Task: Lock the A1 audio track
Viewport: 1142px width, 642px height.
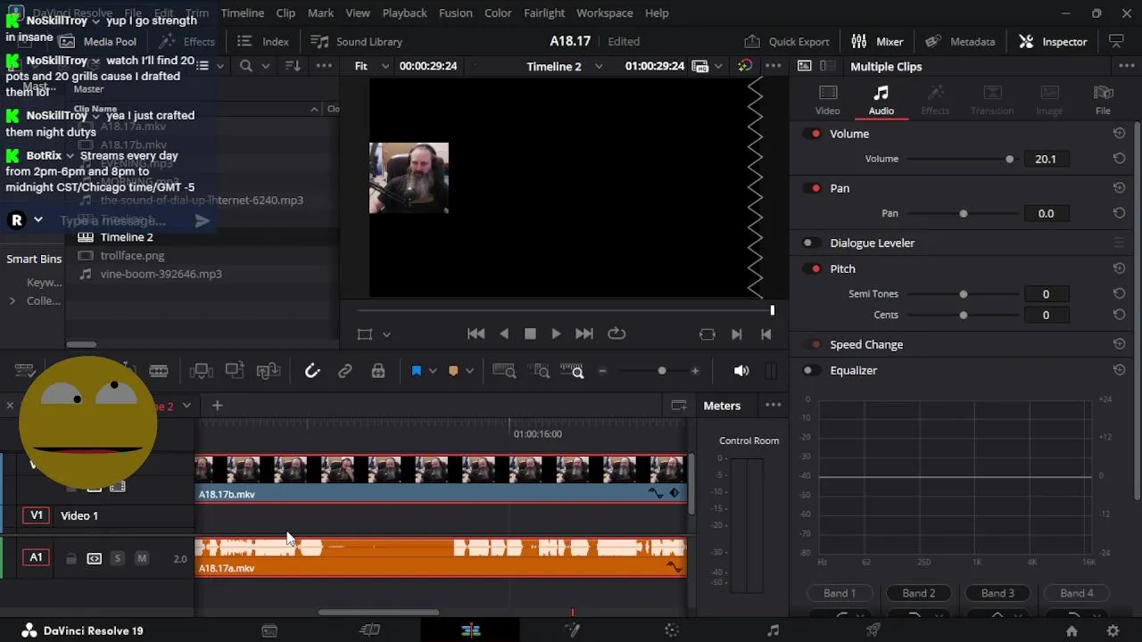Action: coord(71,559)
